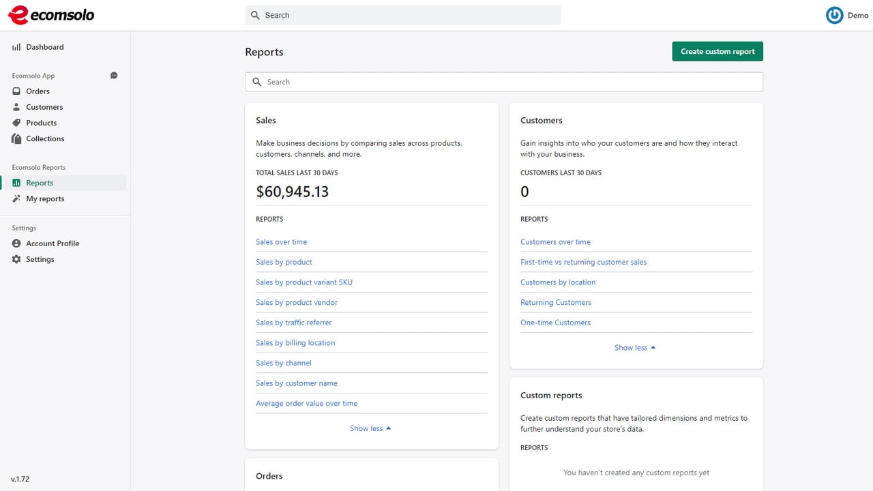Click the Customers person icon in sidebar
The width and height of the screenshot is (873, 491).
pos(16,107)
